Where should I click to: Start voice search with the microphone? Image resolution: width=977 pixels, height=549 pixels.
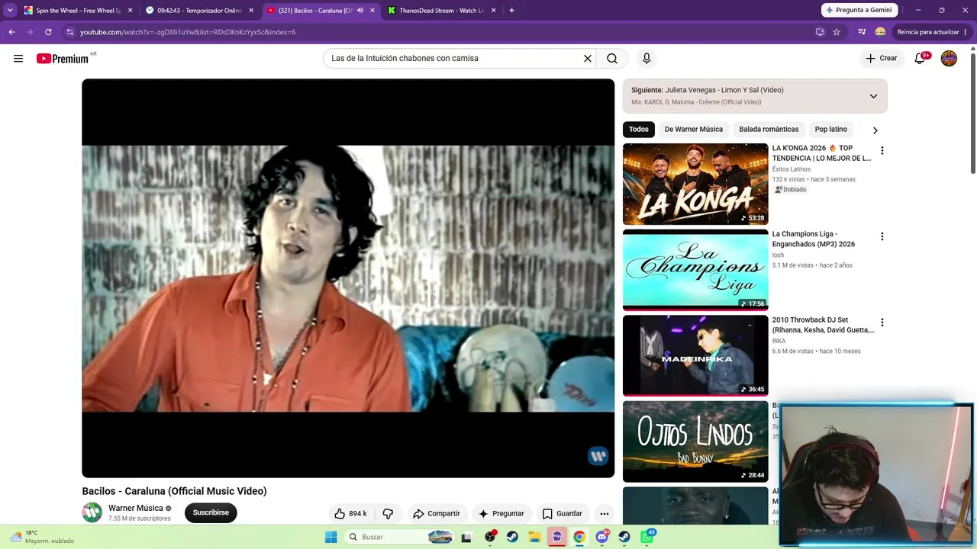[646, 59]
